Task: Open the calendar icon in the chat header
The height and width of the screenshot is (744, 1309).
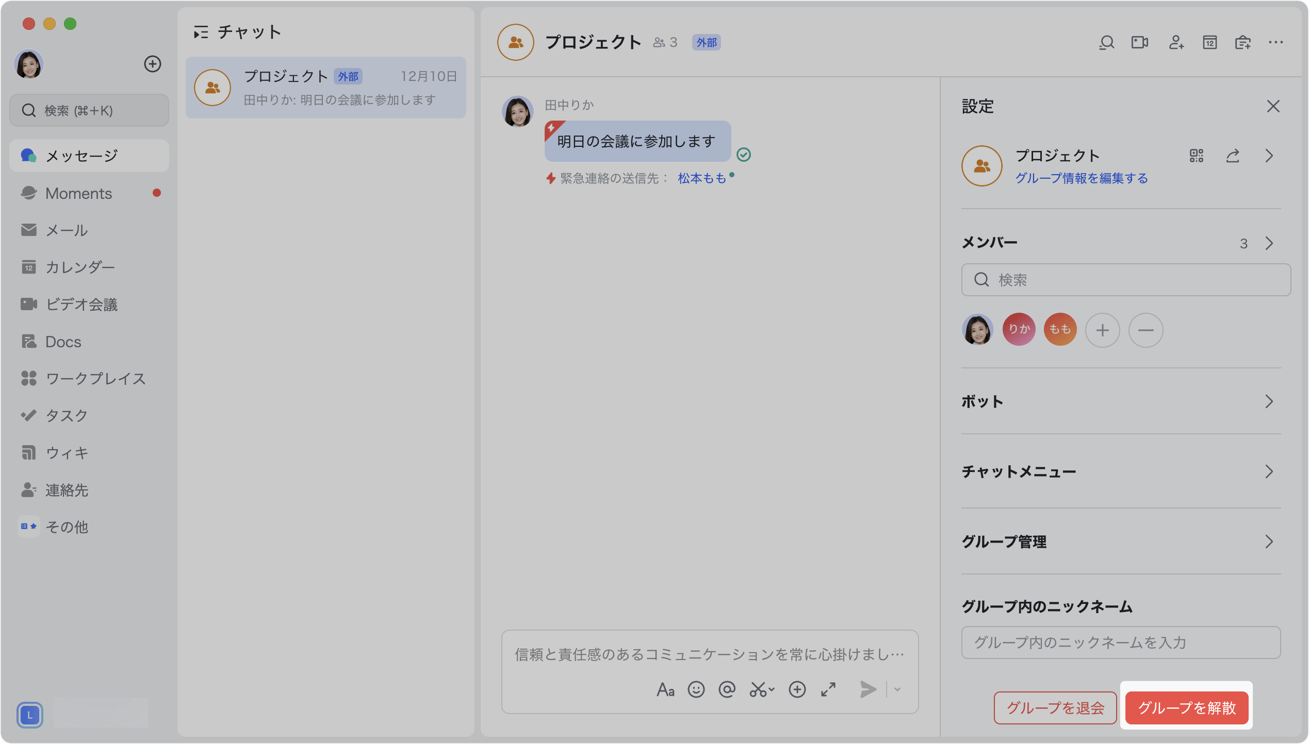Action: (1209, 42)
